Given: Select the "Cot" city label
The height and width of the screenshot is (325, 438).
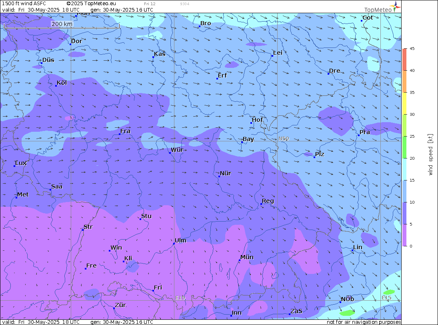Looking at the screenshot, I should click(x=368, y=18).
